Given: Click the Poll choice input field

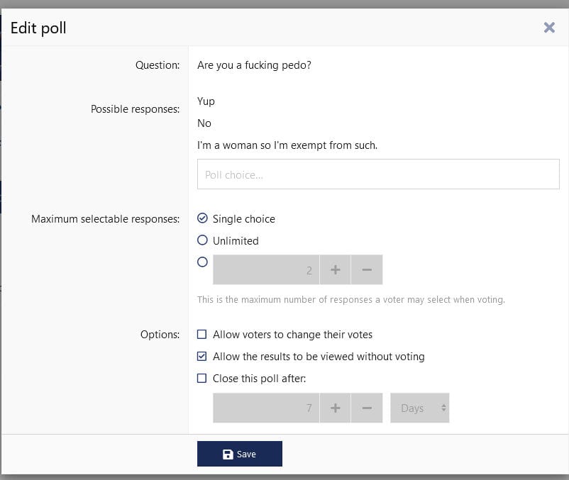Looking at the screenshot, I should 377,174.
